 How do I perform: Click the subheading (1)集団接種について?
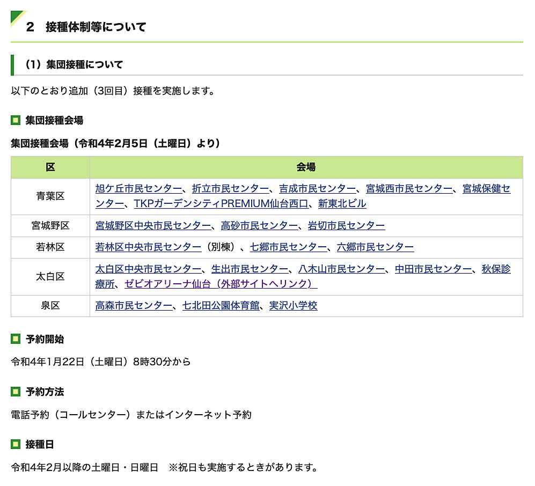74,64
